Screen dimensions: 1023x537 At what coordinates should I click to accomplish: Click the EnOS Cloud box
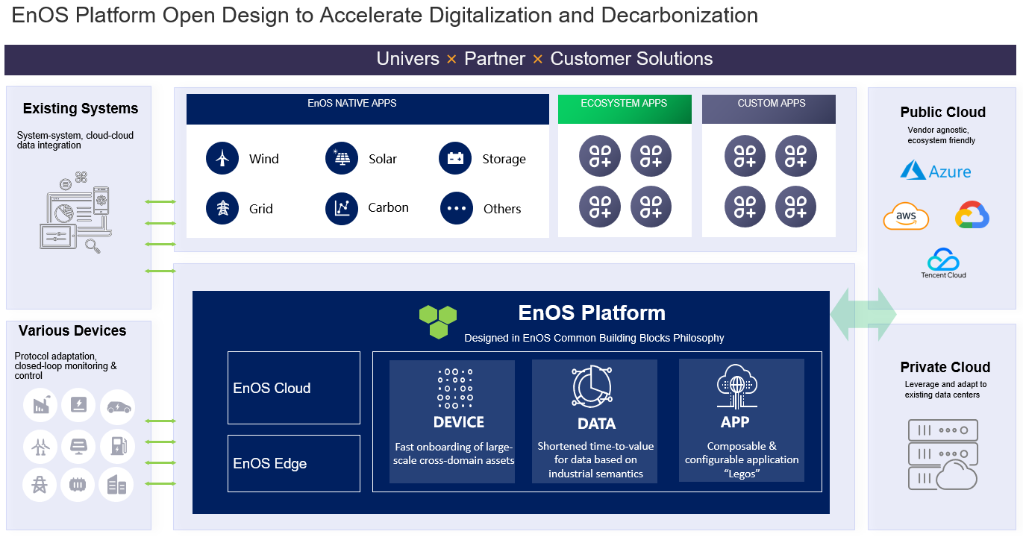pos(293,388)
